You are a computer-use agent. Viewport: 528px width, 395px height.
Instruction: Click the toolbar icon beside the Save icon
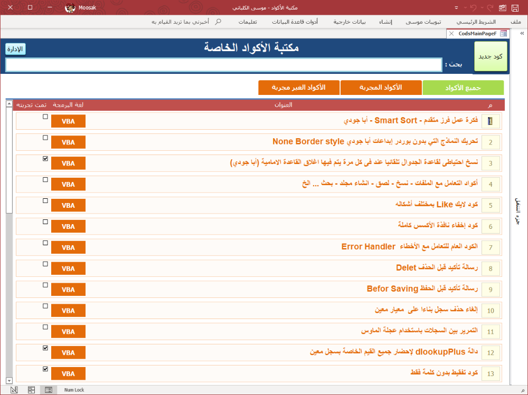point(503,8)
